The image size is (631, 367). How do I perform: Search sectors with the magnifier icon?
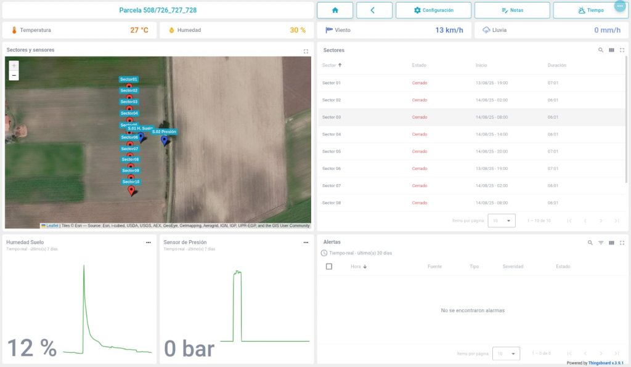[x=601, y=50]
